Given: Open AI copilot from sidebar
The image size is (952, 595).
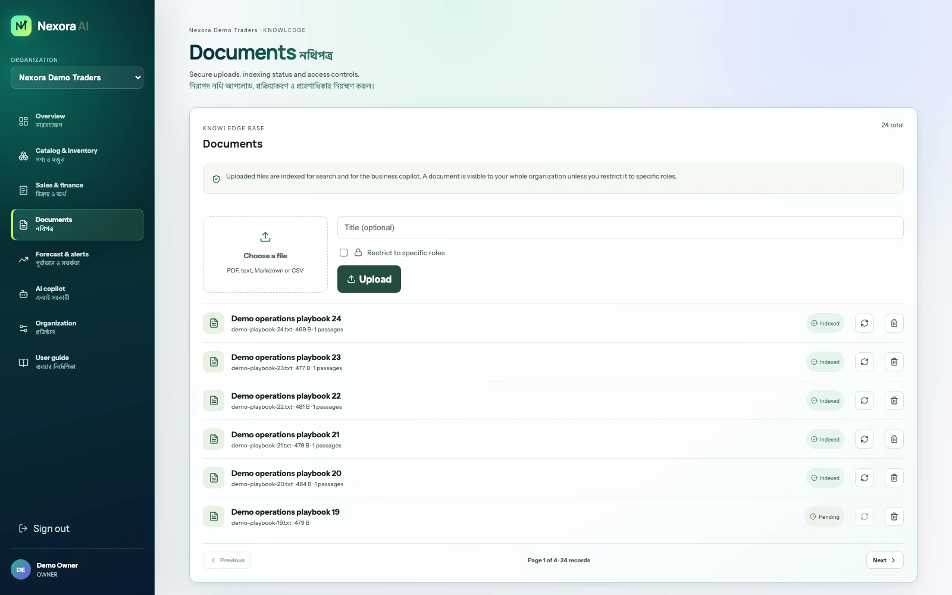Looking at the screenshot, I should click(x=77, y=293).
